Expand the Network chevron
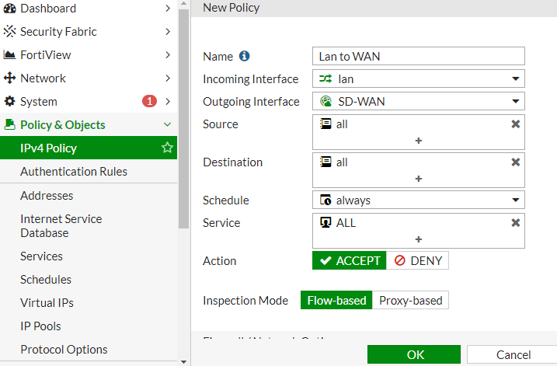 [x=168, y=78]
